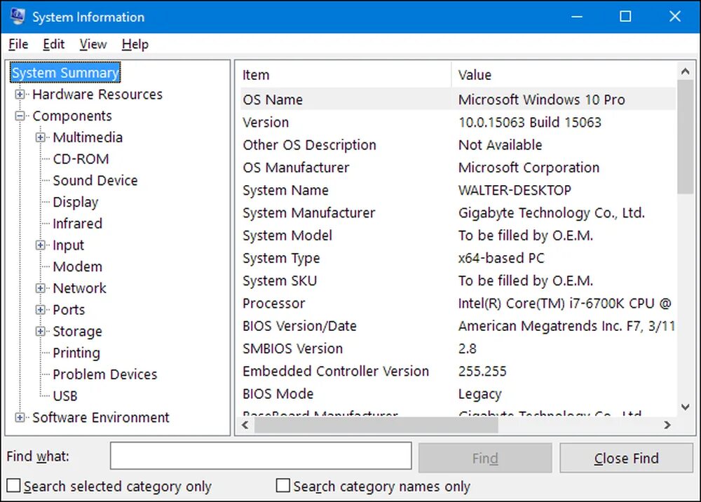Click the vertical scrollbar thumb

pos(685,137)
